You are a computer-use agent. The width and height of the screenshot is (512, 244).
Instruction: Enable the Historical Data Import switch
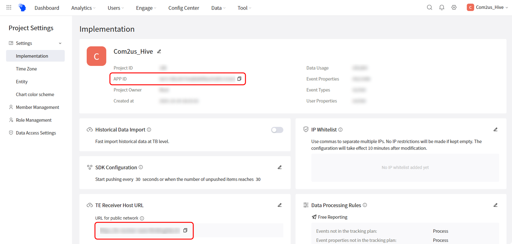click(277, 130)
